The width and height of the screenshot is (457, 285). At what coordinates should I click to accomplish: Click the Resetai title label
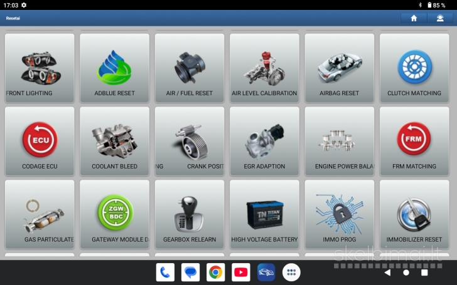(13, 18)
